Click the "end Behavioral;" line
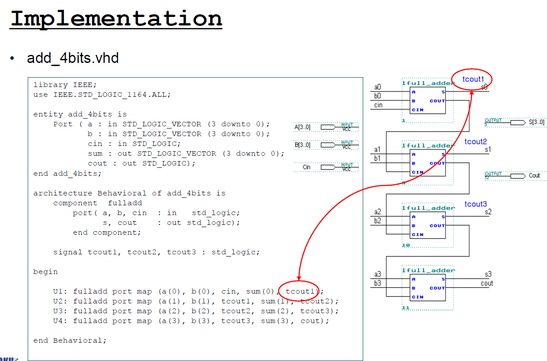Image resolution: width=547 pixels, height=361 pixels. 70,340
